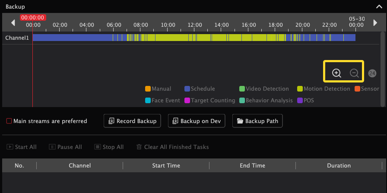Click the 24-hour timeline scale badge
Screen dimensions: 387x193
372,73
